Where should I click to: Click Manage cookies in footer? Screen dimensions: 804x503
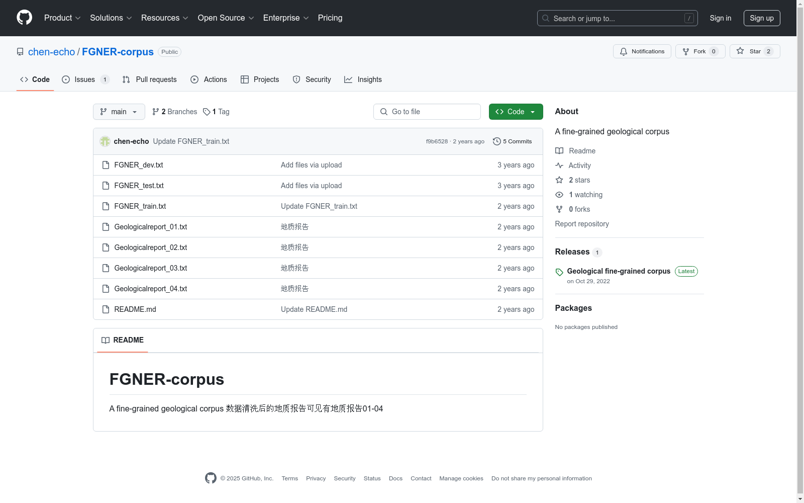[x=461, y=478]
